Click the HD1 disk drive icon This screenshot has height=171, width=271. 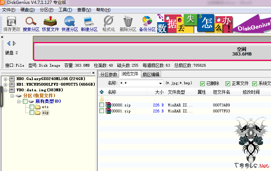click(12, 84)
